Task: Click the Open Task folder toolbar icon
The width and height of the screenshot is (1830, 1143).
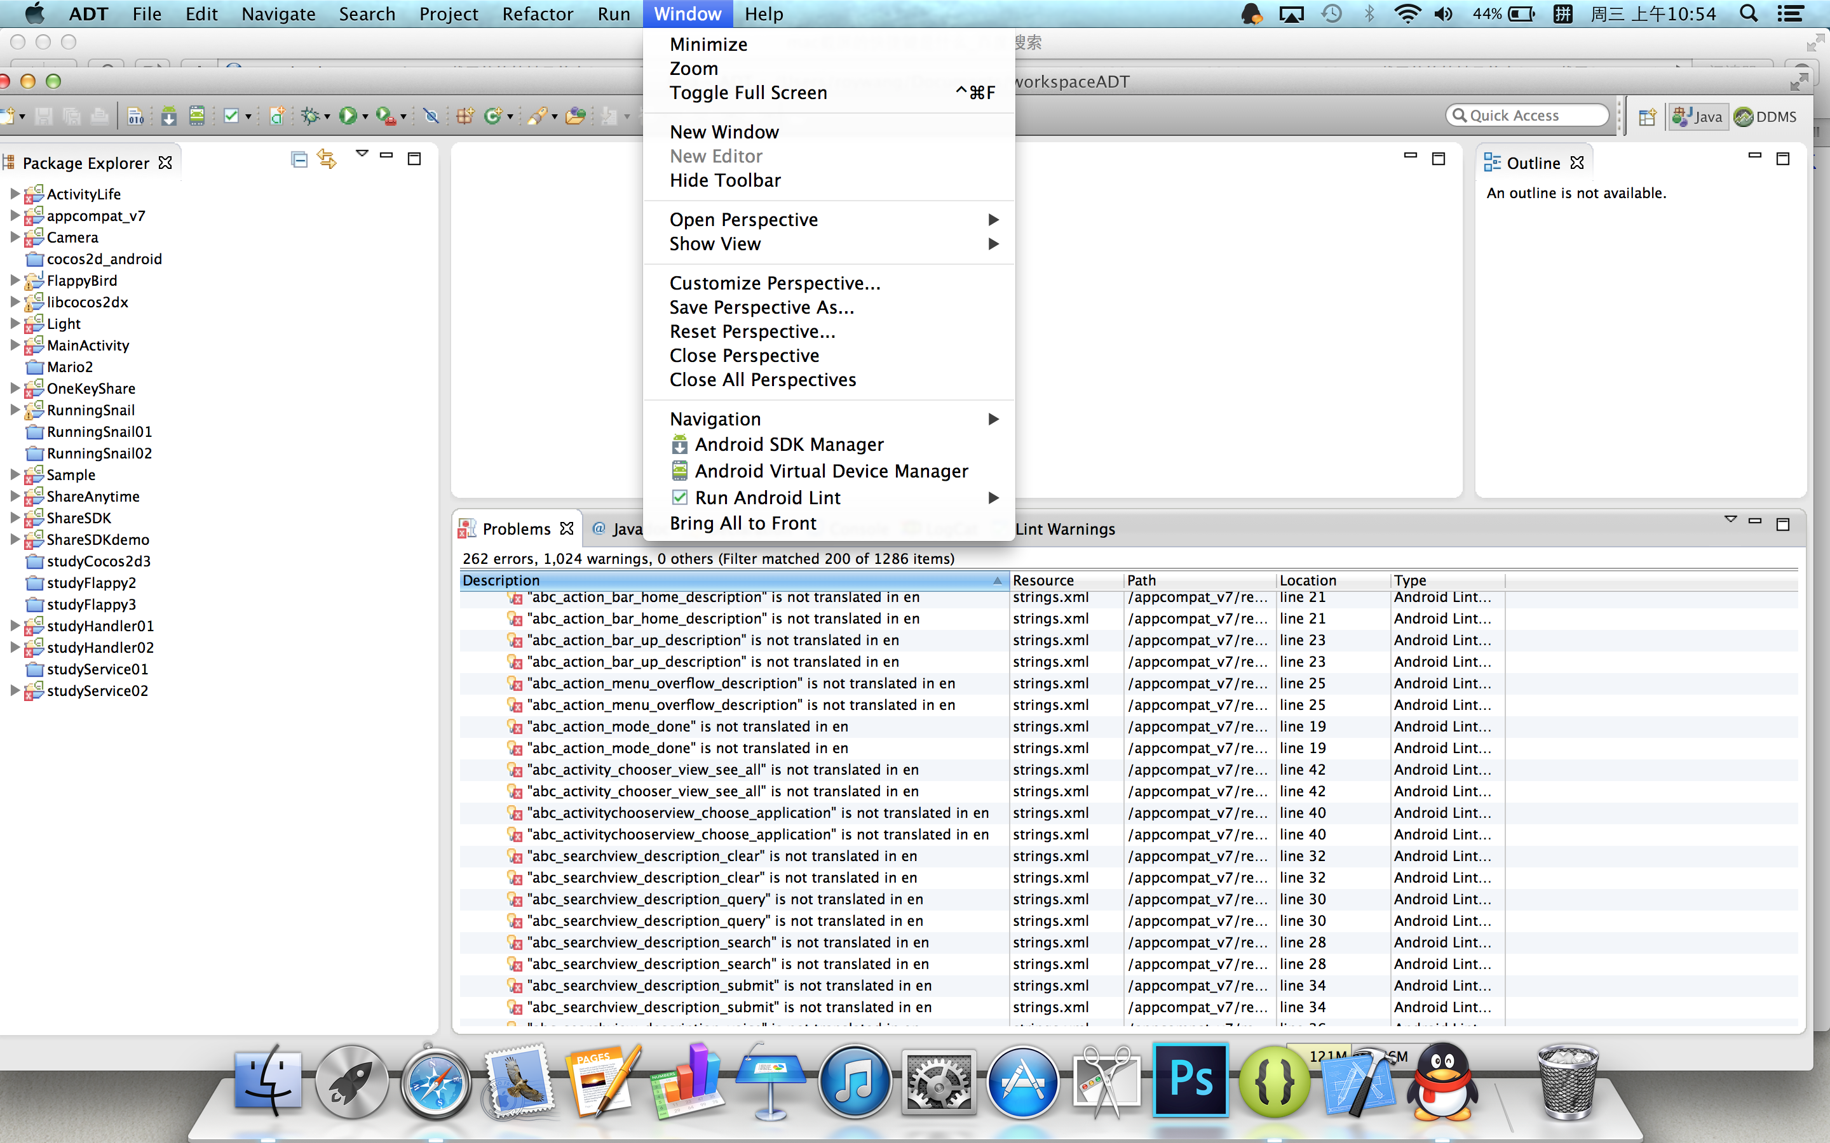Action: (576, 116)
